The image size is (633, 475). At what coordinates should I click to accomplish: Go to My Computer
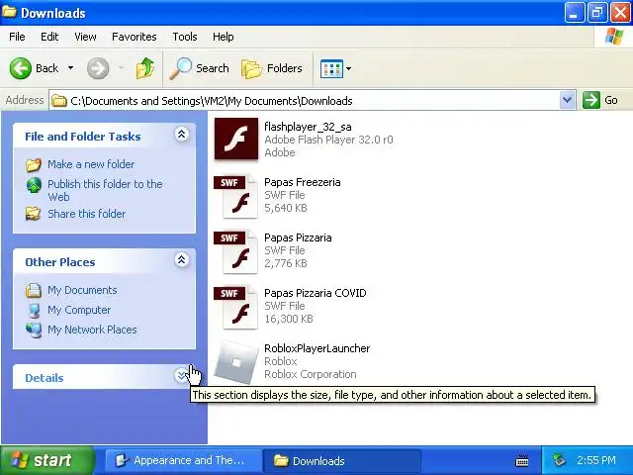79,310
